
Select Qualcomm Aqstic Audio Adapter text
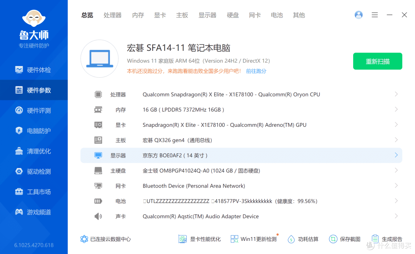tap(201, 216)
